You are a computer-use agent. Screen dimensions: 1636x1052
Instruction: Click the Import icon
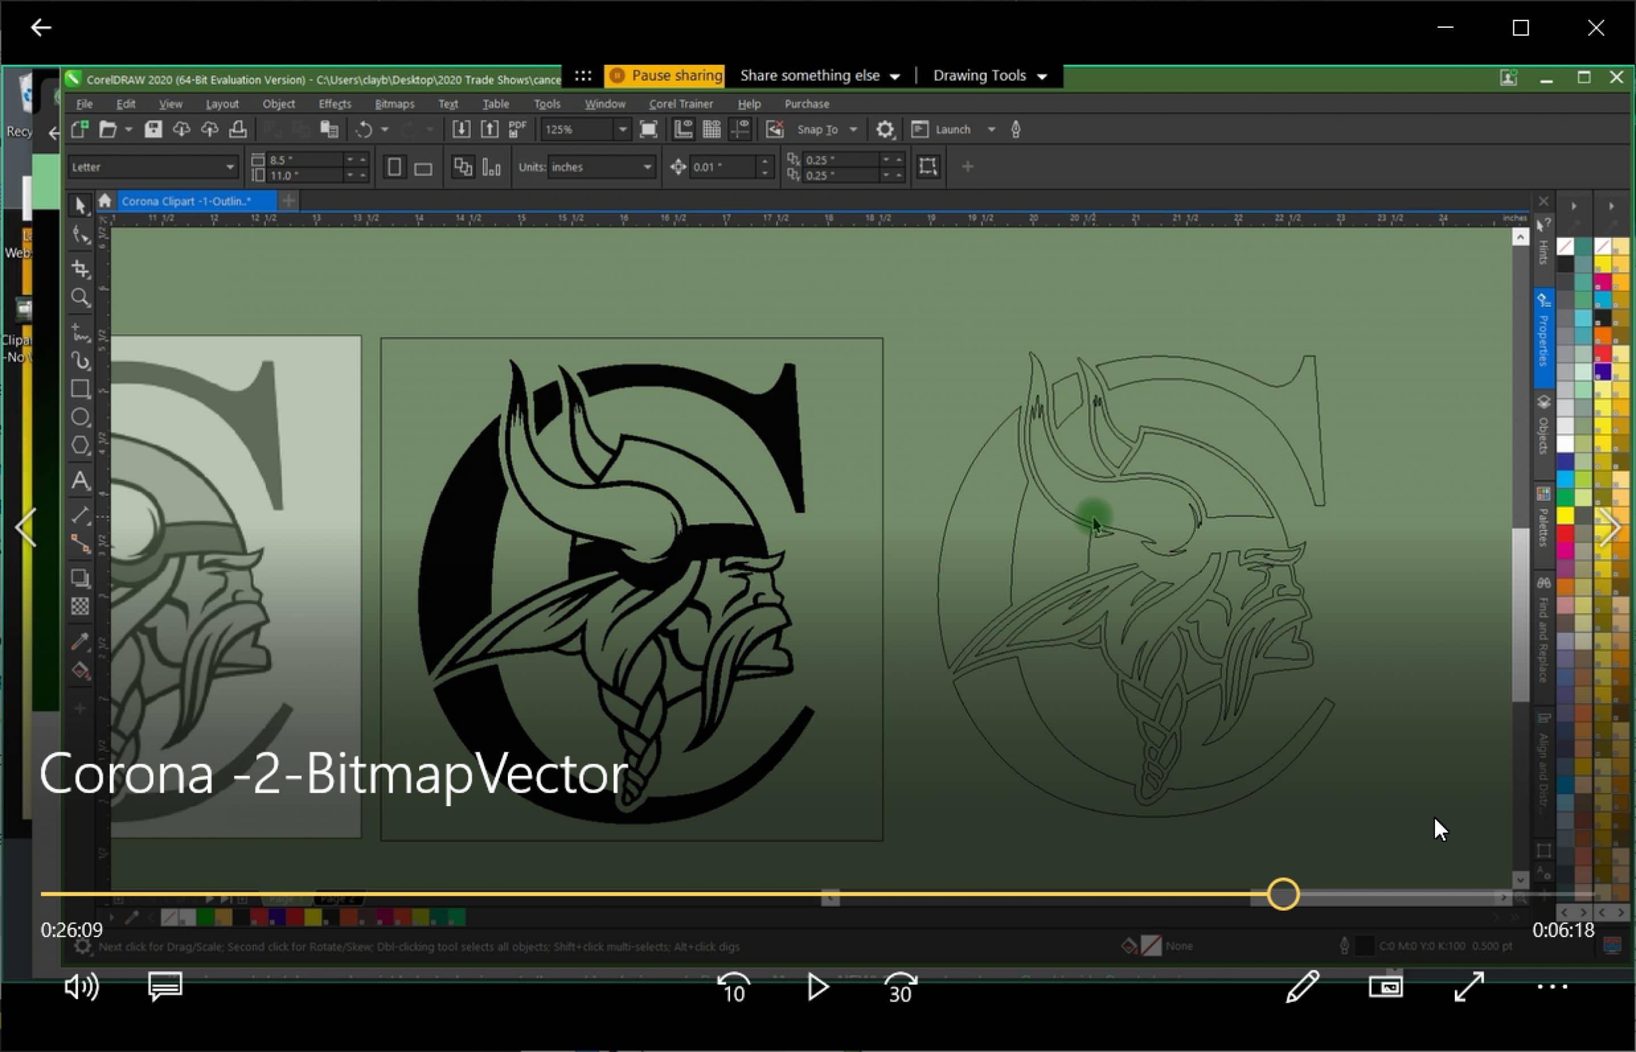pos(461,129)
